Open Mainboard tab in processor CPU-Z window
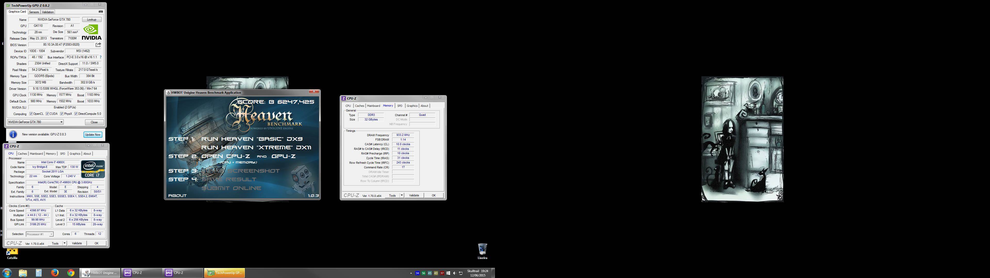Viewport: 990px width, 278px height. (x=37, y=154)
